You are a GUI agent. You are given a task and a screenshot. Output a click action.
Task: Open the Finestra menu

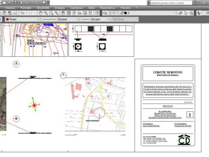[125, 8]
